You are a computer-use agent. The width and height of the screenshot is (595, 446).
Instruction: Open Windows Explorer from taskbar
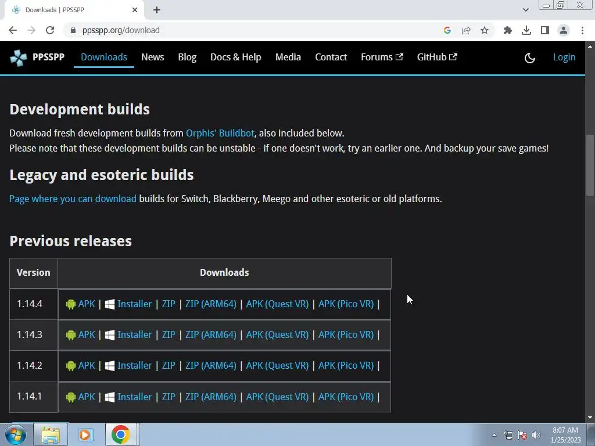(51, 434)
